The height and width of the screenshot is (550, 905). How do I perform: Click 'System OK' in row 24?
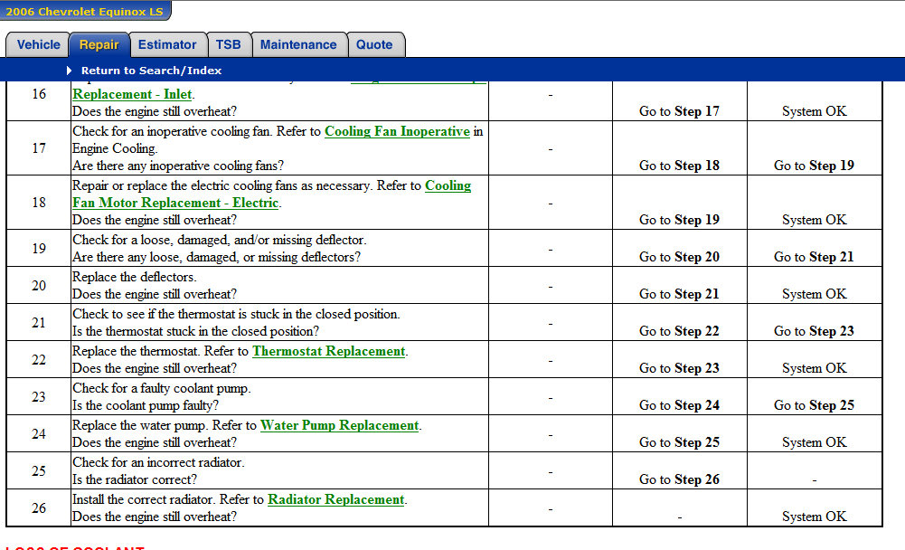[815, 441]
